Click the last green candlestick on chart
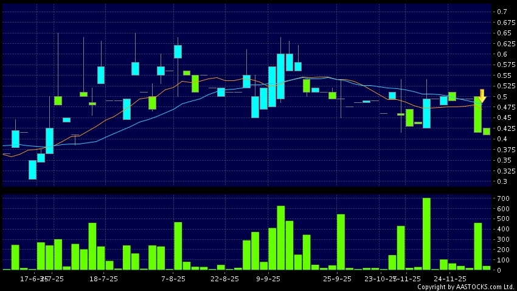Viewport: 517px width, 291px height. tap(487, 131)
